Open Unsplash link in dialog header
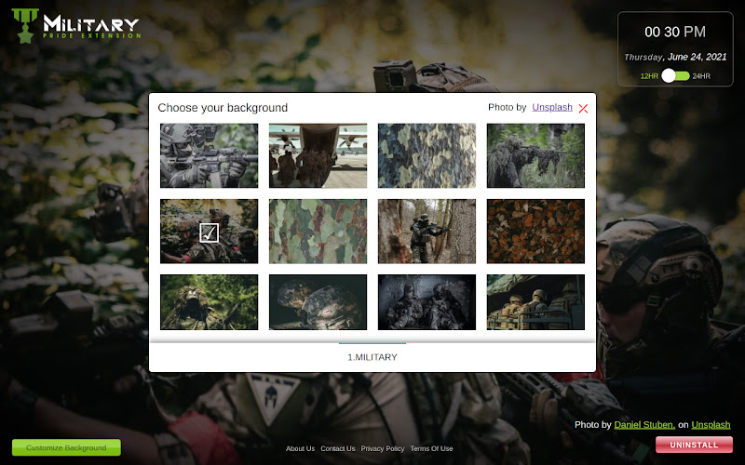The image size is (745, 465). tap(552, 107)
